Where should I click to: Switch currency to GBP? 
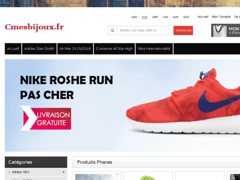point(155,17)
